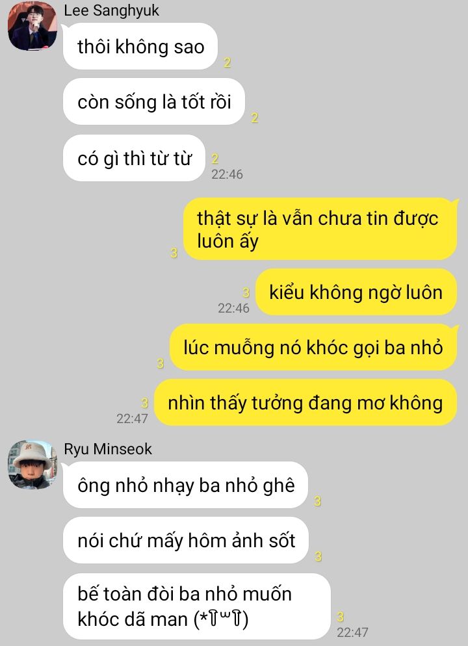The image size is (468, 646).
Task: Select the 'nói chứ mấy hôm ảnh sốt' message
Action: coord(186,540)
